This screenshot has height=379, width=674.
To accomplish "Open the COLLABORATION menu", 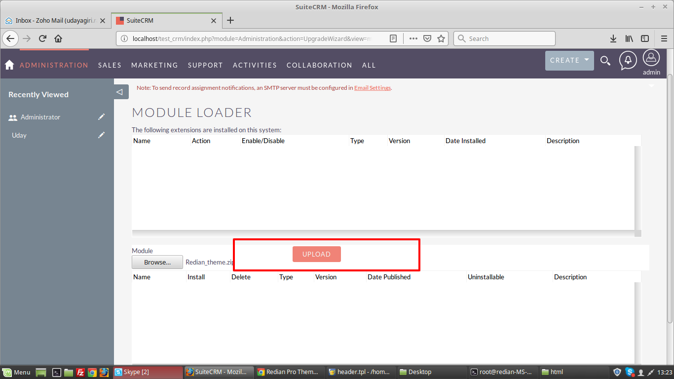I will point(319,65).
